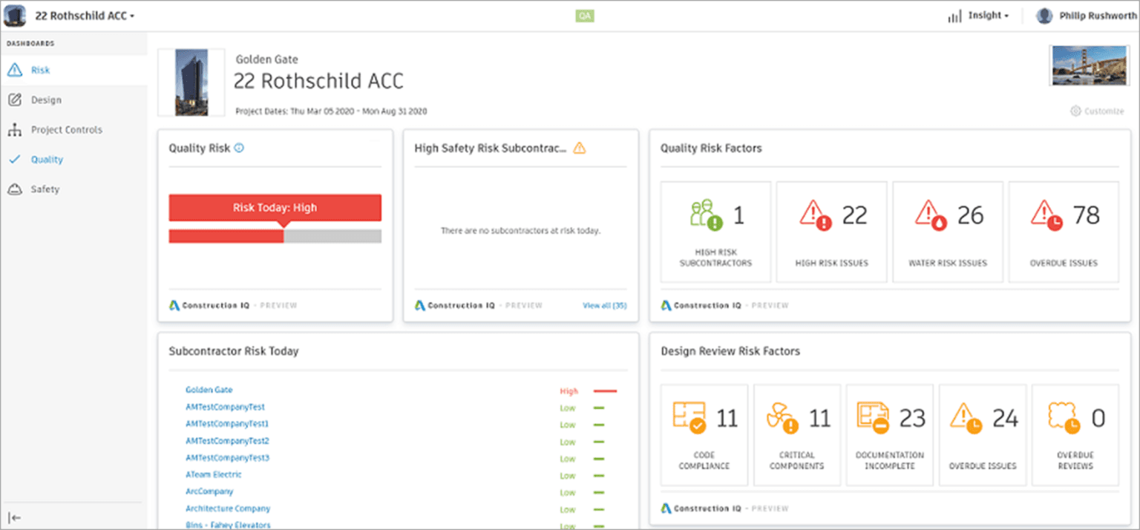Screen dimensions: 1140x530
Task: Click the 22 High Risk Issues count
Action: point(855,215)
